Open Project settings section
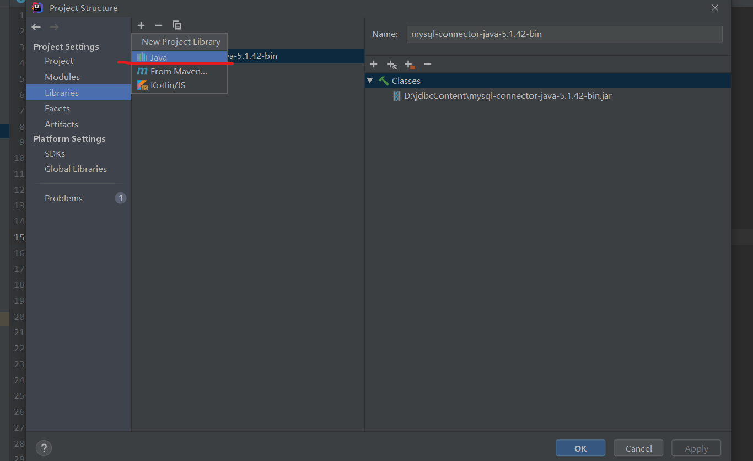This screenshot has height=461, width=753. coord(59,61)
